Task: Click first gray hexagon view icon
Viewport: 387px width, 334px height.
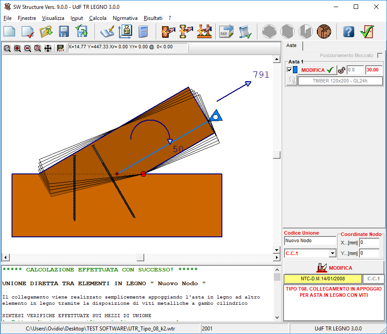Action: click(269, 31)
